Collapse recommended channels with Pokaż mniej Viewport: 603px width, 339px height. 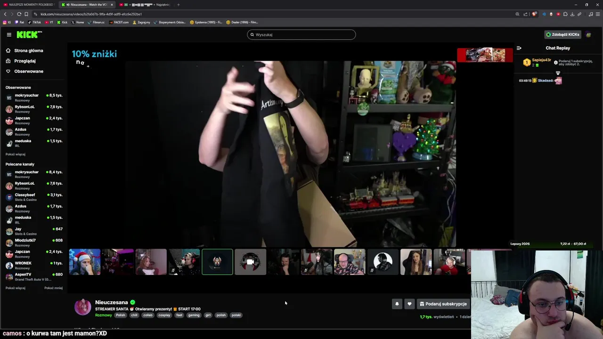53,288
